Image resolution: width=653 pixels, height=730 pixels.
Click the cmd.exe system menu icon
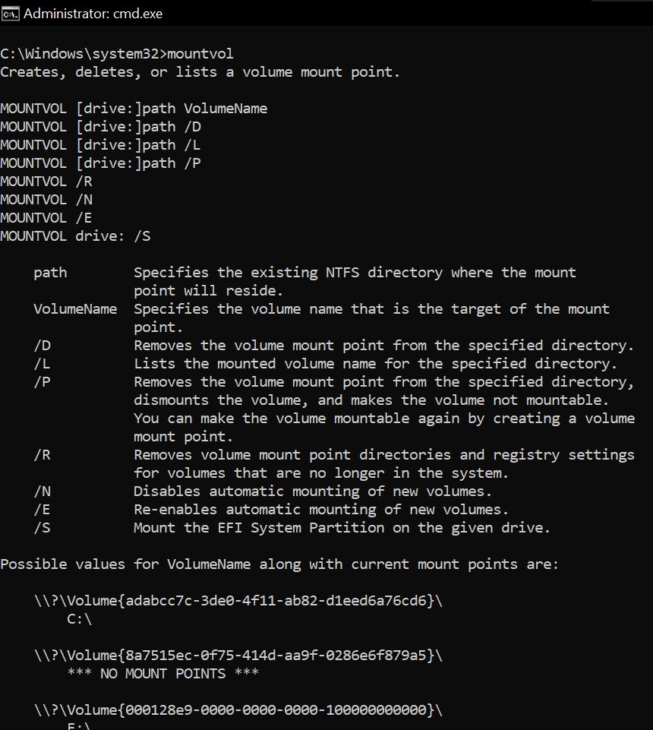pyautogui.click(x=10, y=14)
